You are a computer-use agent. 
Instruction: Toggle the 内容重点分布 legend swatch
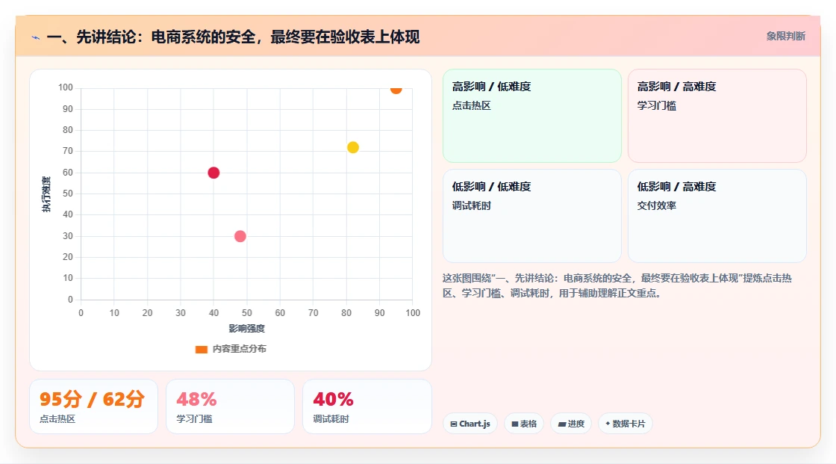201,349
